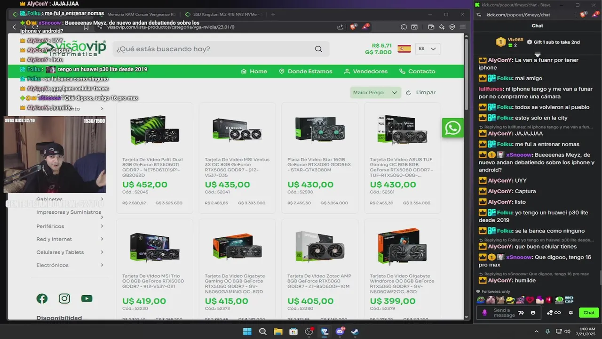Open Kick chat settings gear
Screen dimensions: 602x339
click(x=571, y=313)
